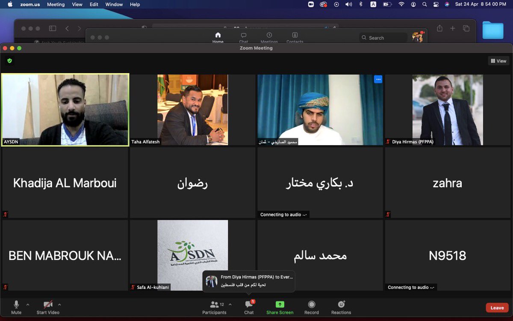513x321 pixels.
Task: Select the zahra participant tile
Action: (x=448, y=183)
